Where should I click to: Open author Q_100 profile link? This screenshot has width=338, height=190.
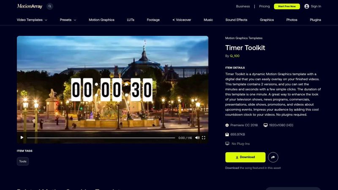pyautogui.click(x=234, y=56)
